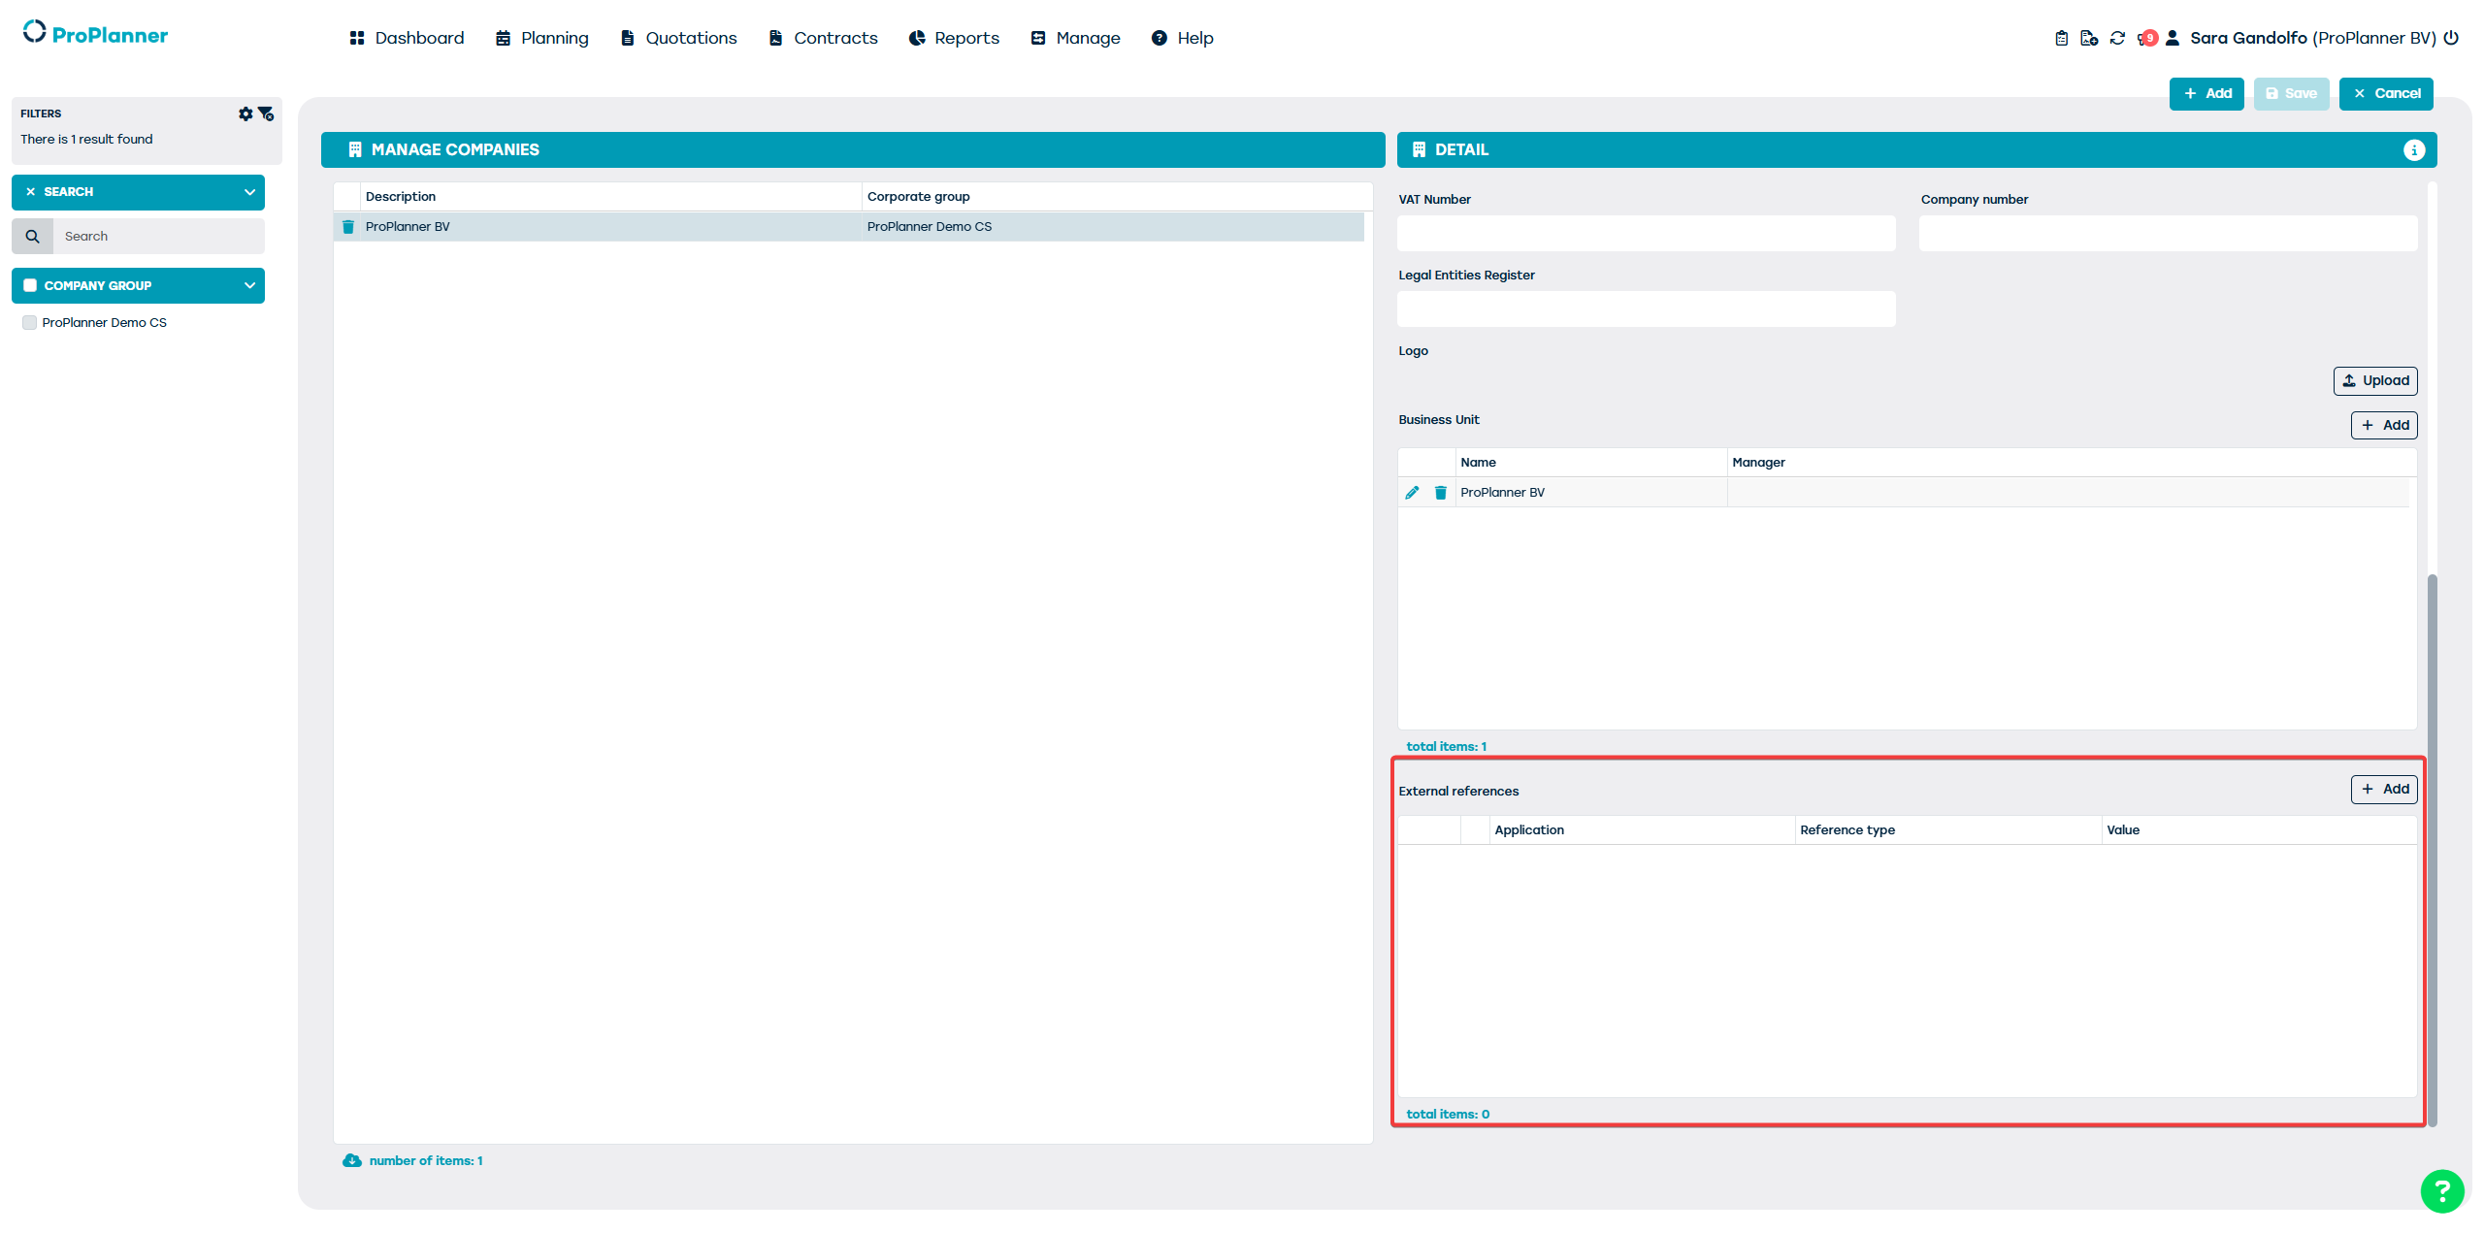Add a new External references entry

click(x=2383, y=789)
